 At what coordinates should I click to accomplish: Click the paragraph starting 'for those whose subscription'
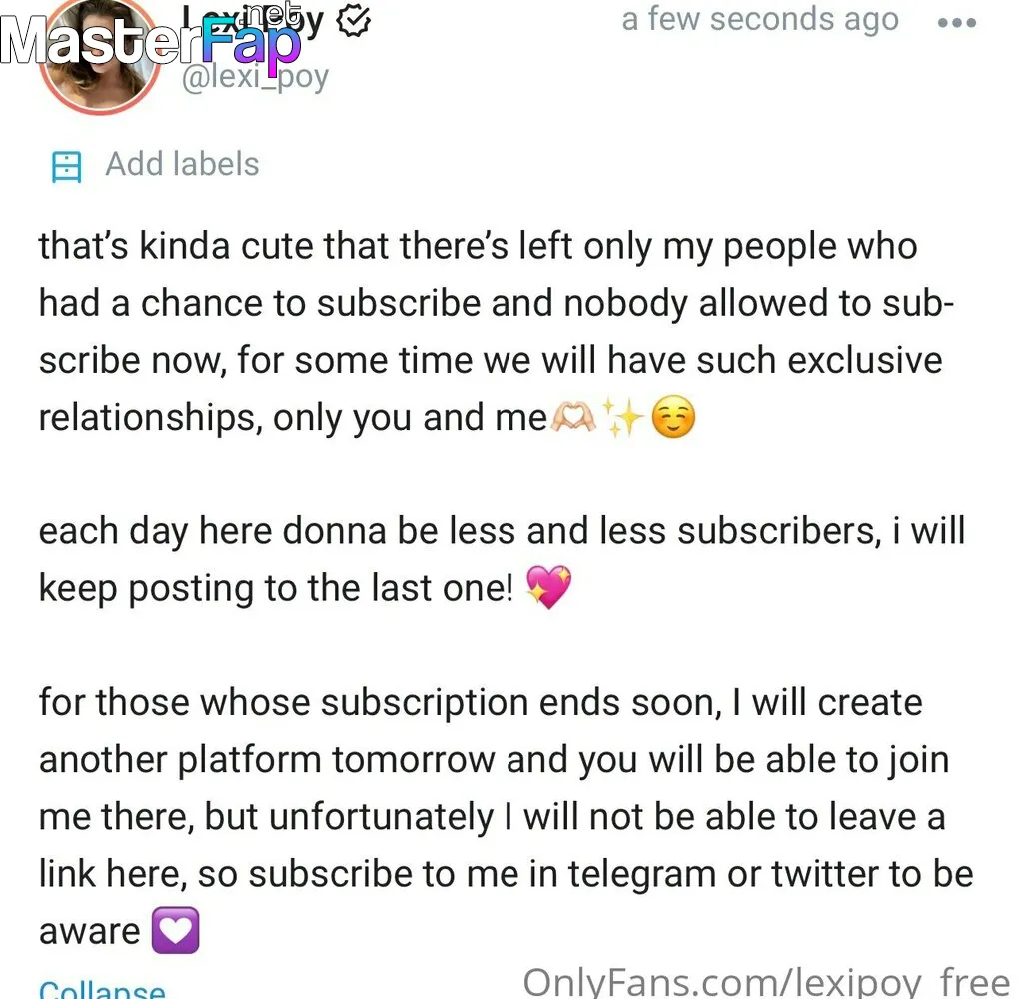pyautogui.click(x=507, y=817)
